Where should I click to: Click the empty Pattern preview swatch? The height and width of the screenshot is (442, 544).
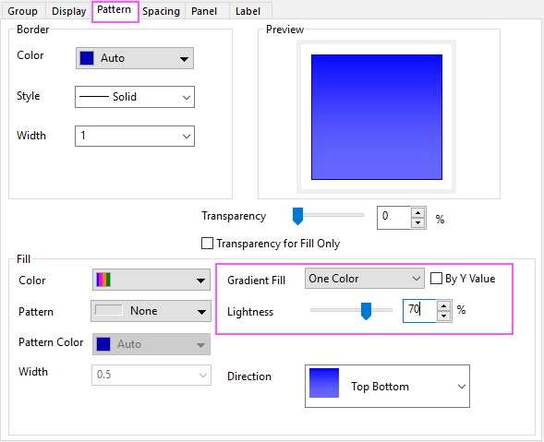tap(109, 310)
